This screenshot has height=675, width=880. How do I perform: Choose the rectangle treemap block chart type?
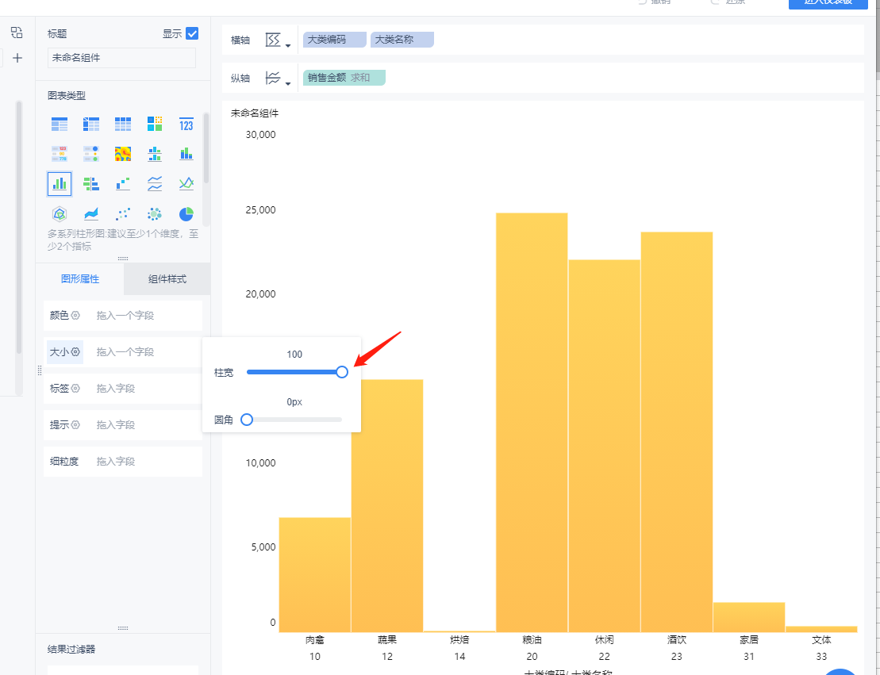[155, 124]
